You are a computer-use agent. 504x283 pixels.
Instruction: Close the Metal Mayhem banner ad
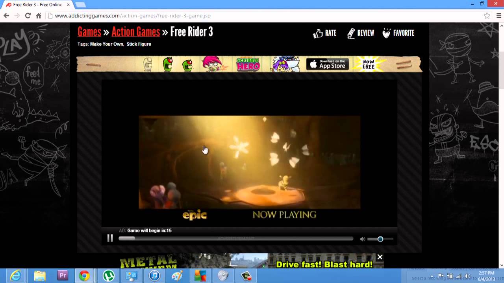point(380,257)
